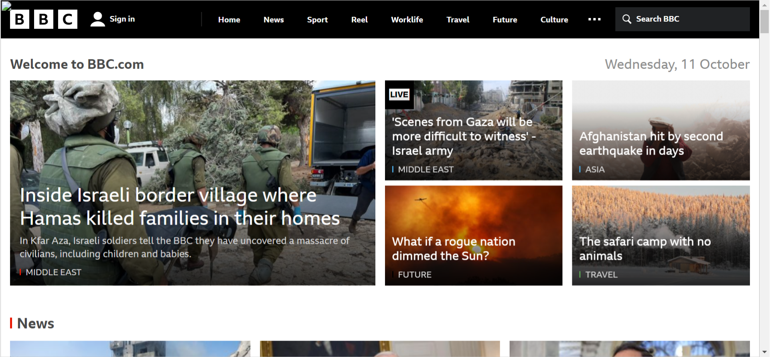Click the News section heading

click(35, 323)
